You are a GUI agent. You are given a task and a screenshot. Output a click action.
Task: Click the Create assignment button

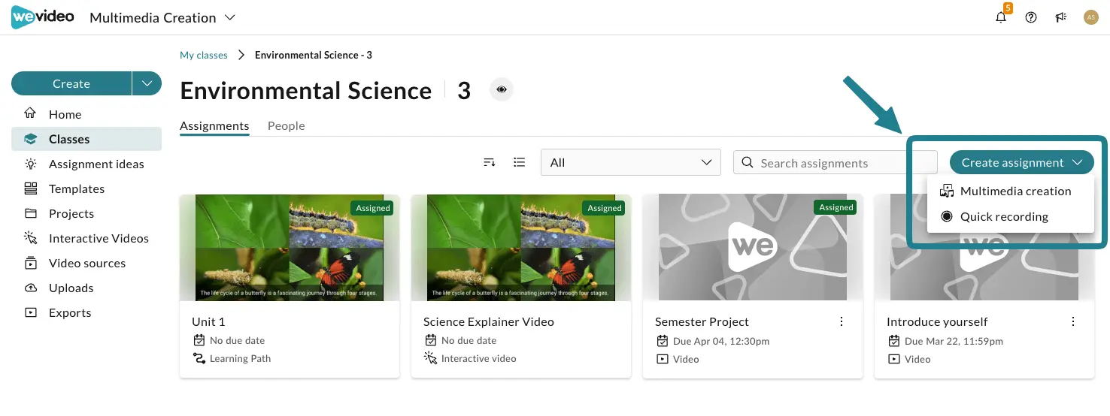(1021, 162)
